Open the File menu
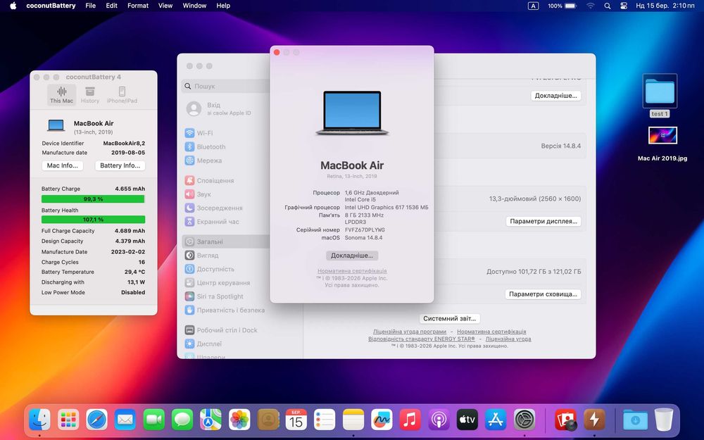Image resolution: width=704 pixels, height=440 pixels. 91,6
